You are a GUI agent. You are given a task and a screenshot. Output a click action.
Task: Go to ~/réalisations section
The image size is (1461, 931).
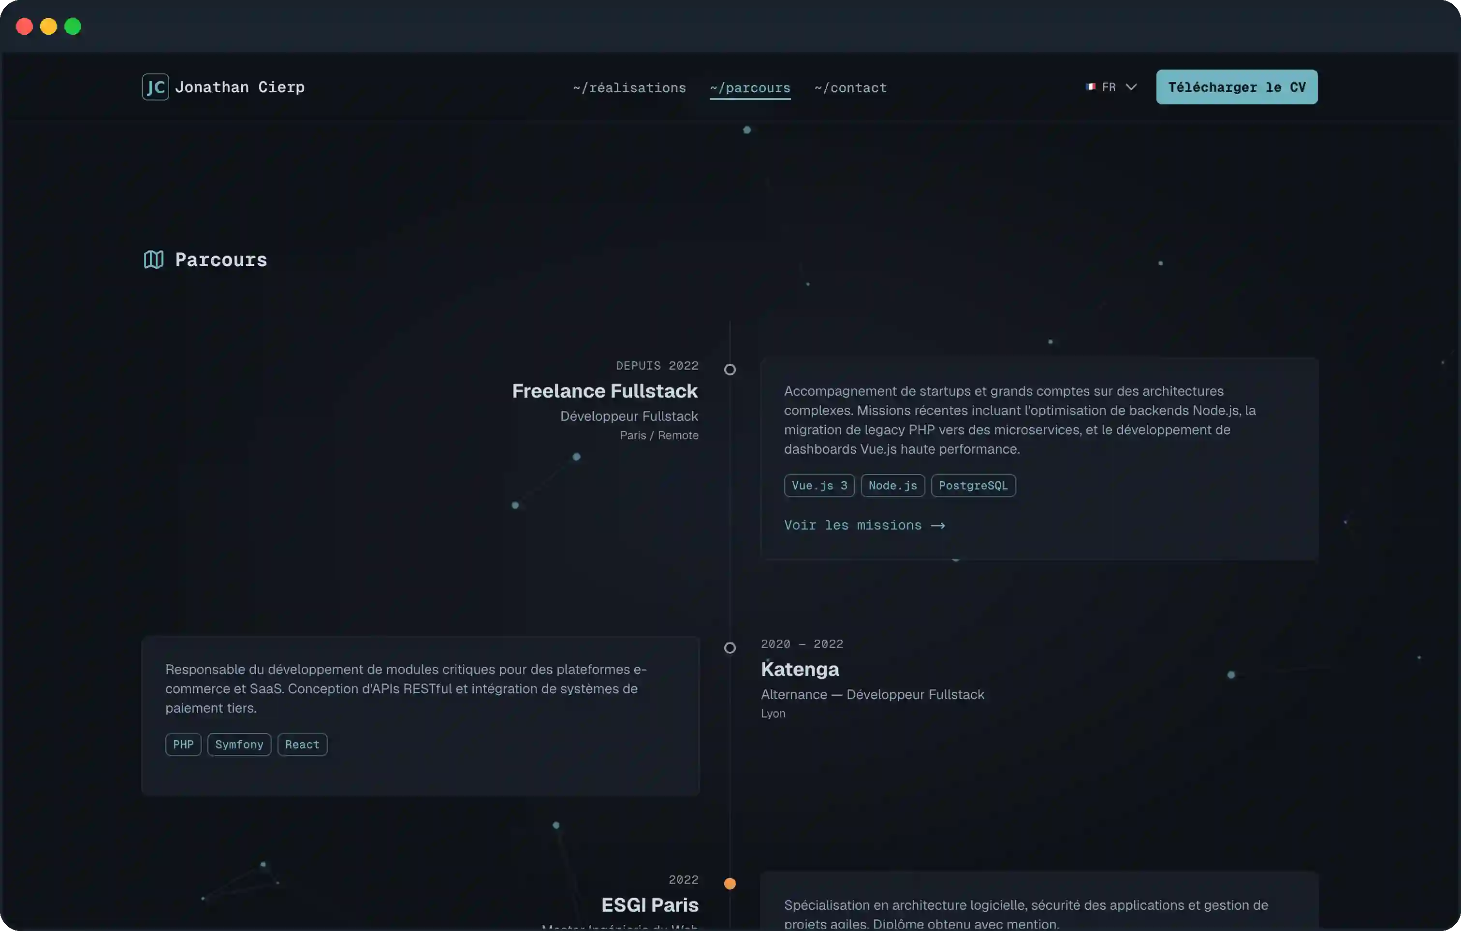629,88
